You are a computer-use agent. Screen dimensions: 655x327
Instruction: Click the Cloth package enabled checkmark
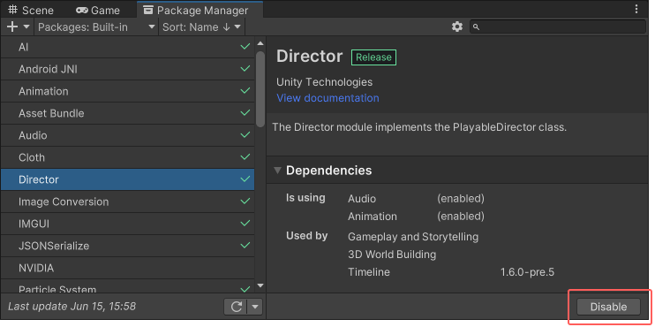[x=245, y=156]
